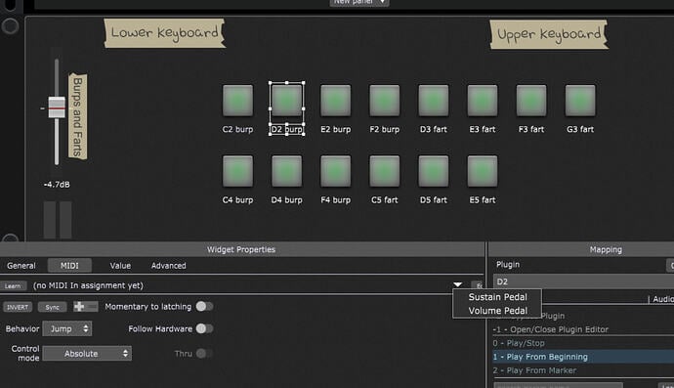Toggle the INVERT button
The height and width of the screenshot is (388, 674).
(18, 307)
